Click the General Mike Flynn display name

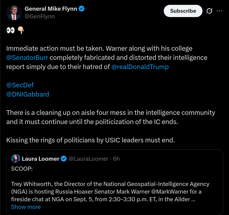(x=51, y=9)
